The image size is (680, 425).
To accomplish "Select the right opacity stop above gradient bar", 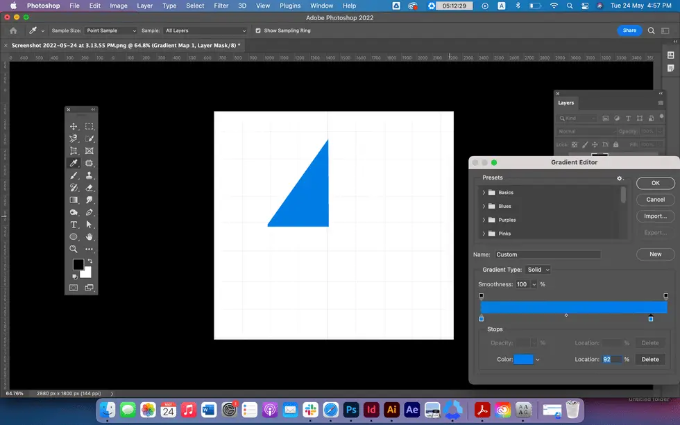I will [664, 295].
